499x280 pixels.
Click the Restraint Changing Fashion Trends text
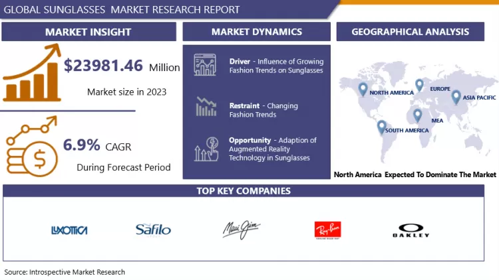[263, 110]
